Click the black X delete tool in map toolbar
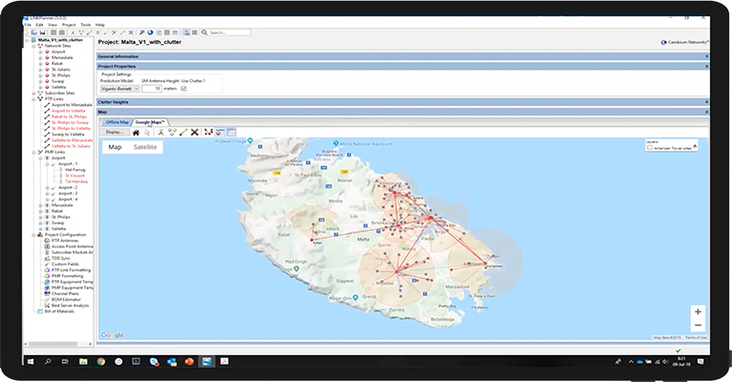The height and width of the screenshot is (382, 732). coord(195,133)
